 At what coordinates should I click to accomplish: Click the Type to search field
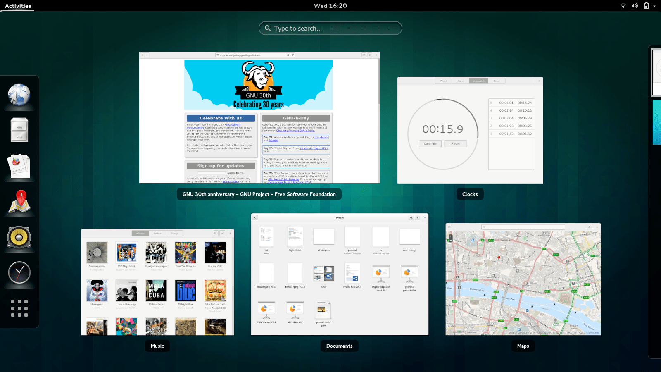(x=330, y=28)
